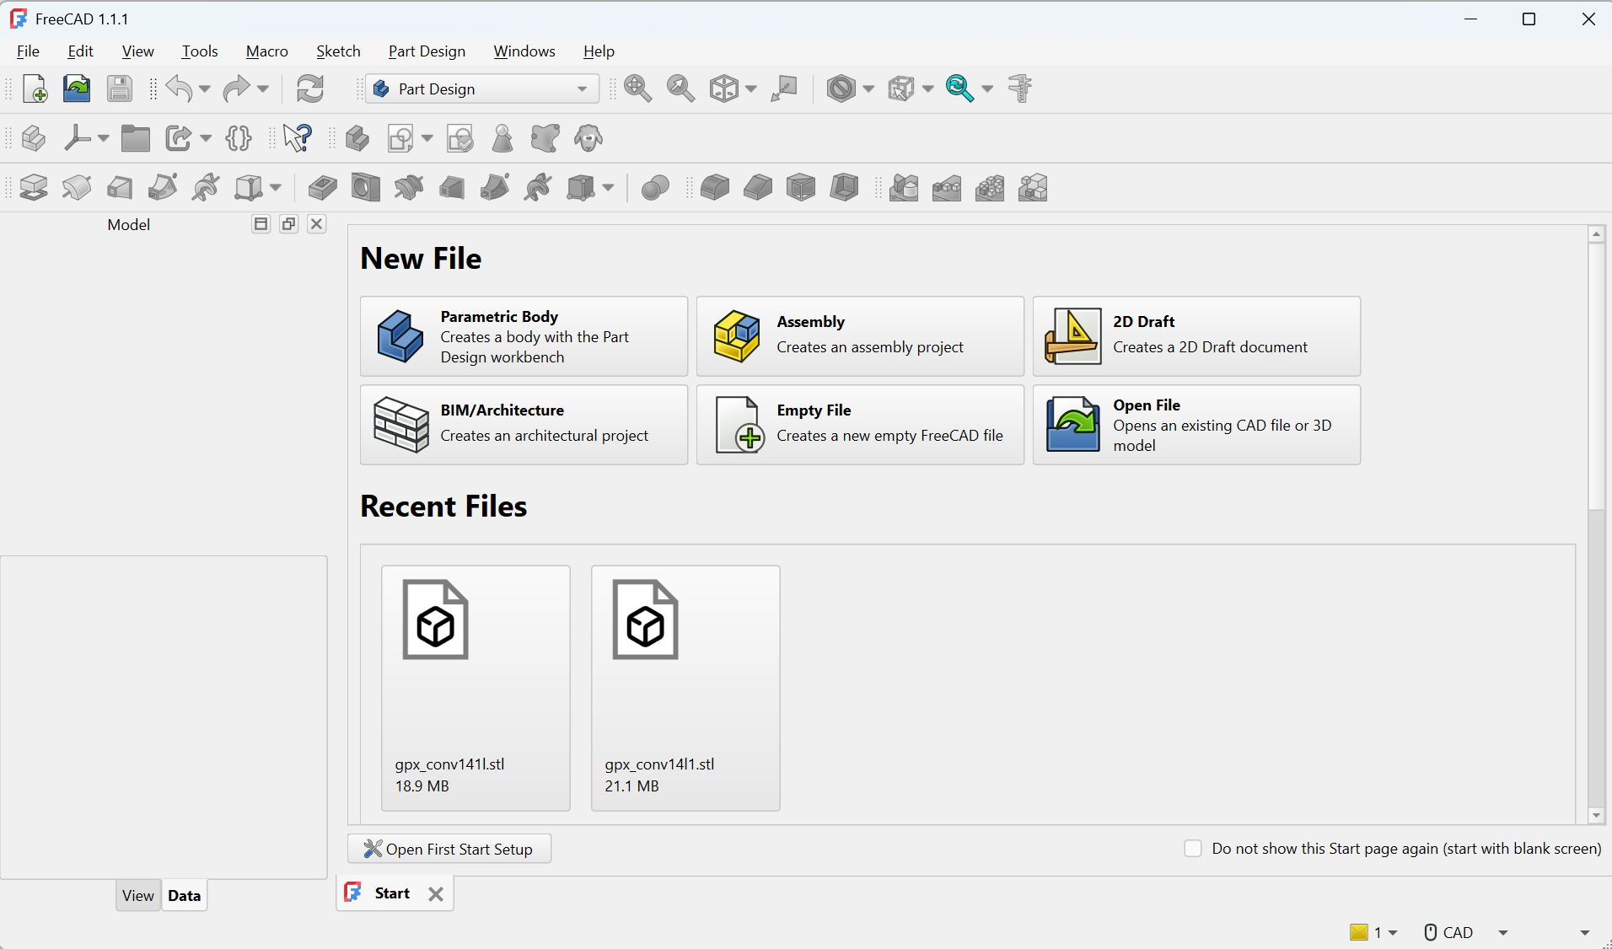
Task: Click Open First Start Setup button
Action: pos(449,849)
